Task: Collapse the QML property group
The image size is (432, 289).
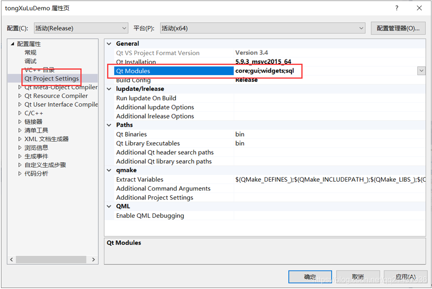Action: (x=109, y=206)
